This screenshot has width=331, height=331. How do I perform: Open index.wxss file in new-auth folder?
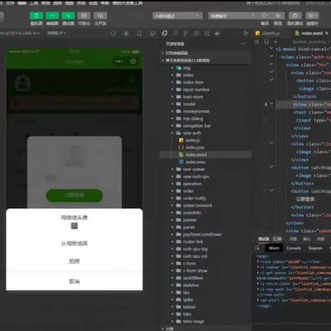click(195, 162)
